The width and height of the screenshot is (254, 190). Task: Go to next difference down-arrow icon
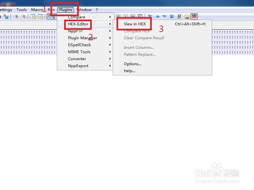tap(165, 16)
